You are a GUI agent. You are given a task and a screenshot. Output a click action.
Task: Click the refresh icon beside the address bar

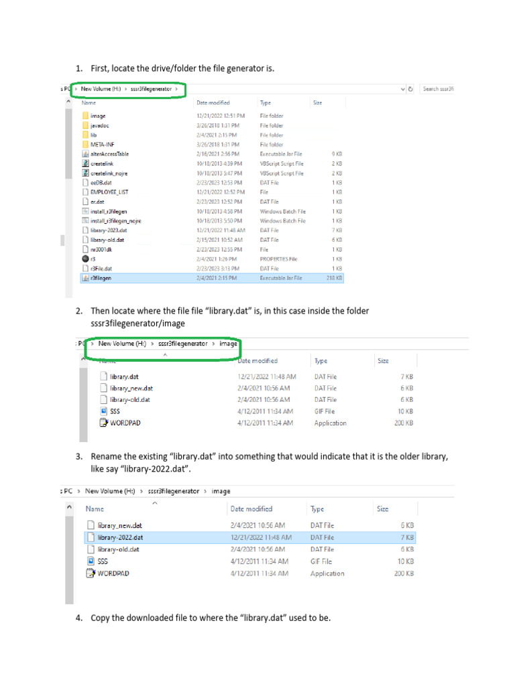click(410, 89)
